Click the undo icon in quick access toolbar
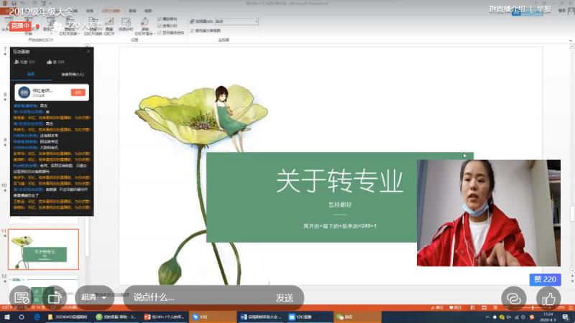 click(x=23, y=4)
